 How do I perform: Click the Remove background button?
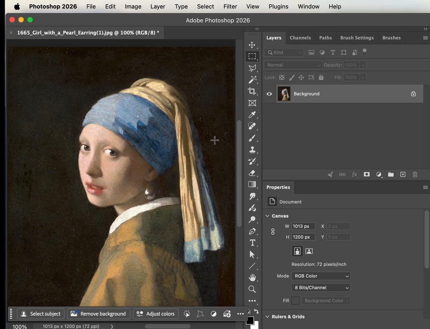pos(99,314)
